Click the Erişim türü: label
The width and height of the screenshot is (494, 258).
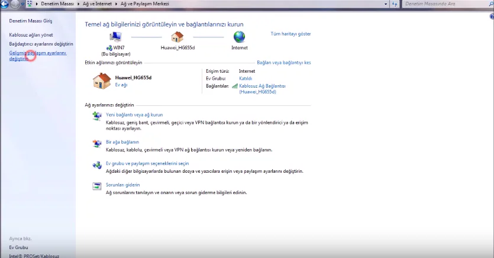(x=217, y=71)
